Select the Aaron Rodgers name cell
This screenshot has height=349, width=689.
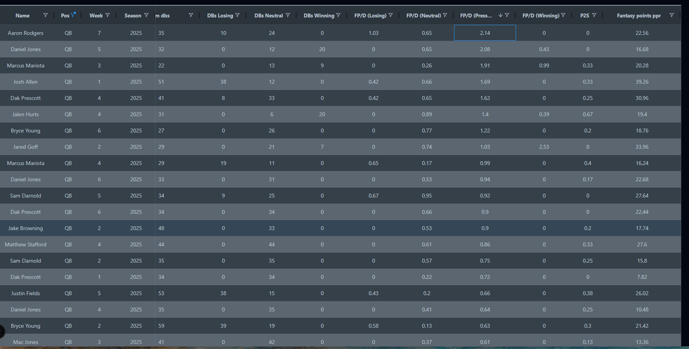[25, 33]
